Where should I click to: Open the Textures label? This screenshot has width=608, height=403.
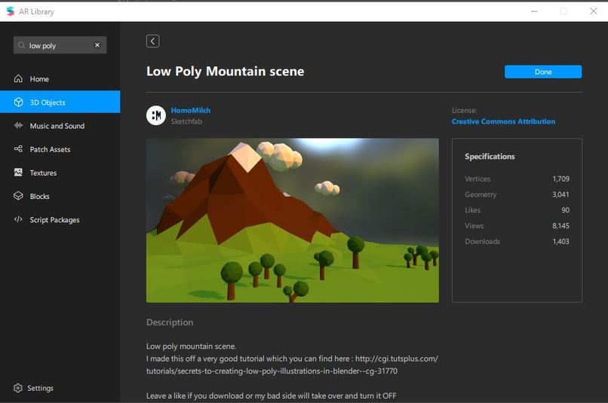[x=44, y=172]
